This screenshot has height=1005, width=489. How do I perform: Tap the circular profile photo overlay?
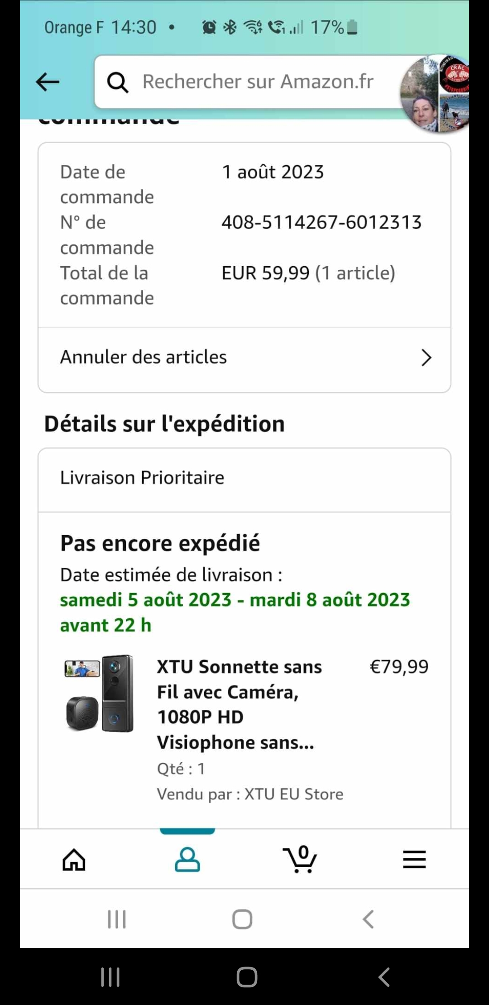tap(435, 94)
